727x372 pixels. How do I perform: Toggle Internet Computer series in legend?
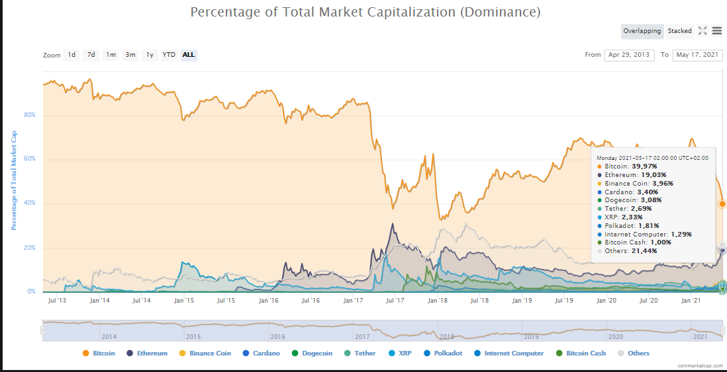coord(509,353)
